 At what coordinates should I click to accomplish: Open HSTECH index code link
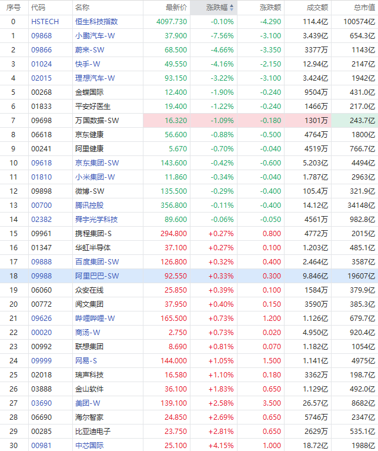(45, 22)
